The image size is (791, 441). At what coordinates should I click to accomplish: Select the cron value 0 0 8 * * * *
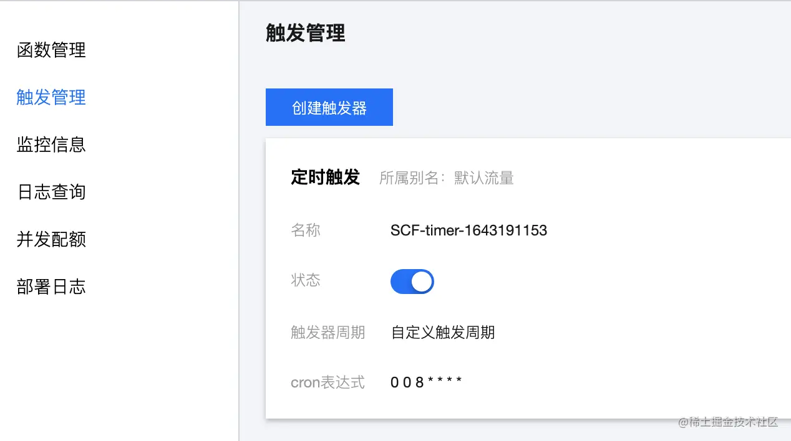[x=427, y=382]
